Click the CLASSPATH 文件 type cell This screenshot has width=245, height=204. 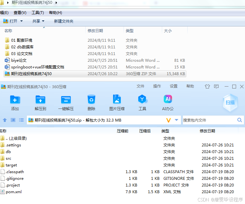tap(179, 172)
